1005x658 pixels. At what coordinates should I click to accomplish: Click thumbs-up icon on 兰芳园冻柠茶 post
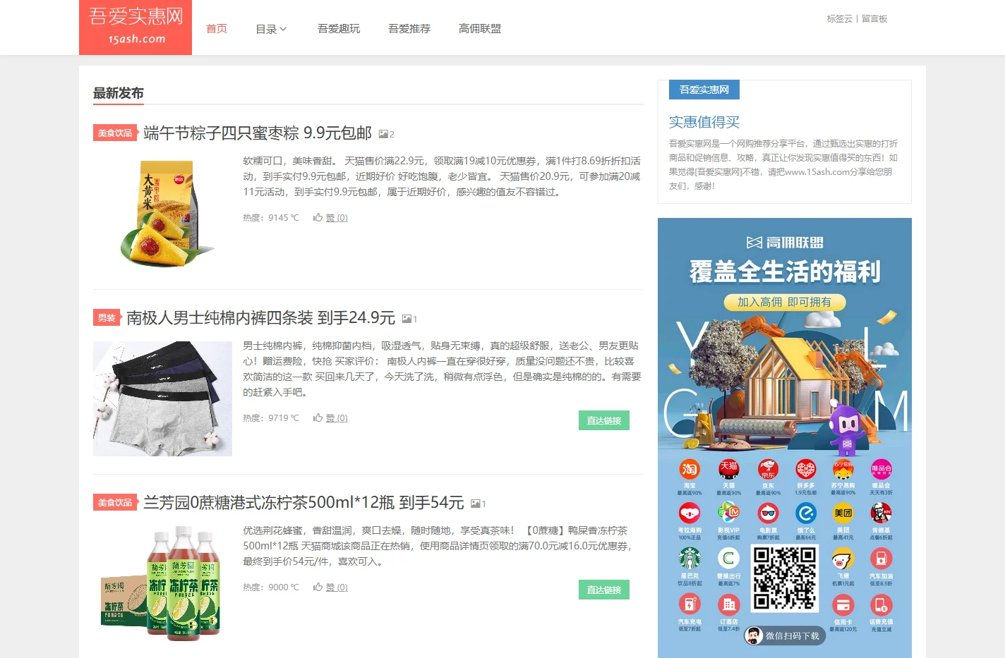coord(318,587)
